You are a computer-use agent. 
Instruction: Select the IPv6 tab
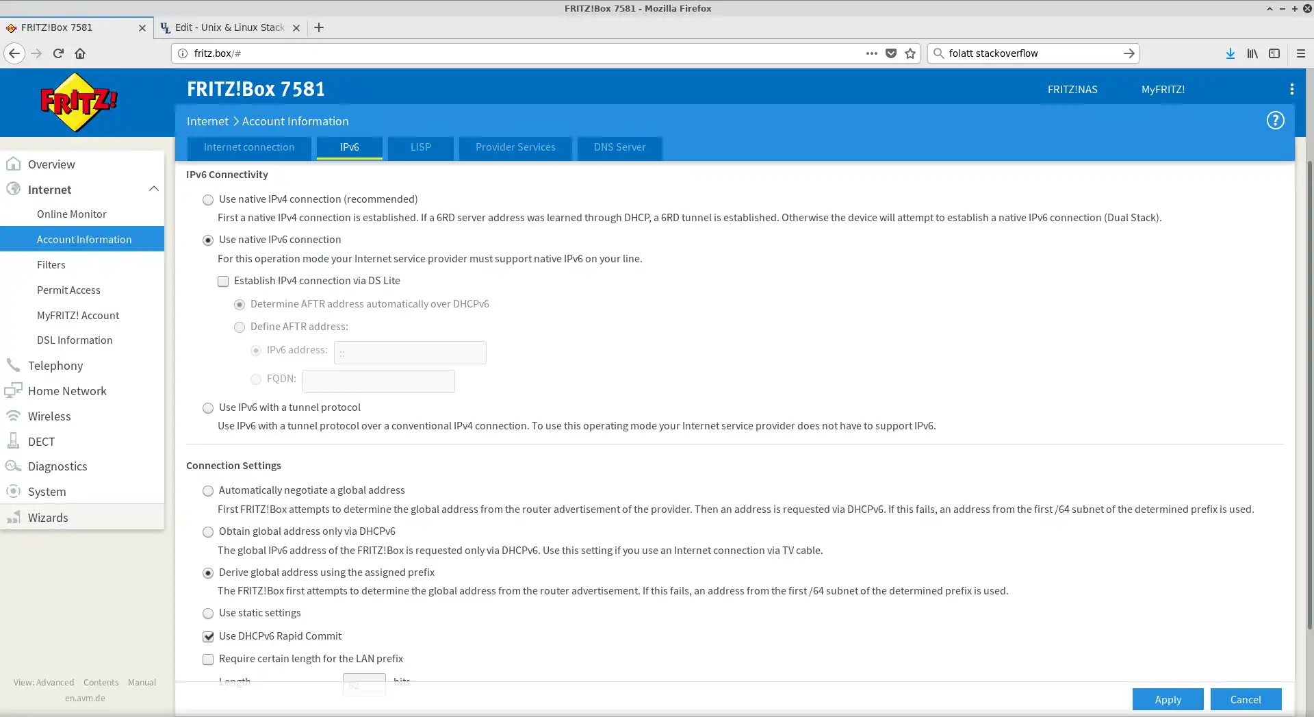350,147
